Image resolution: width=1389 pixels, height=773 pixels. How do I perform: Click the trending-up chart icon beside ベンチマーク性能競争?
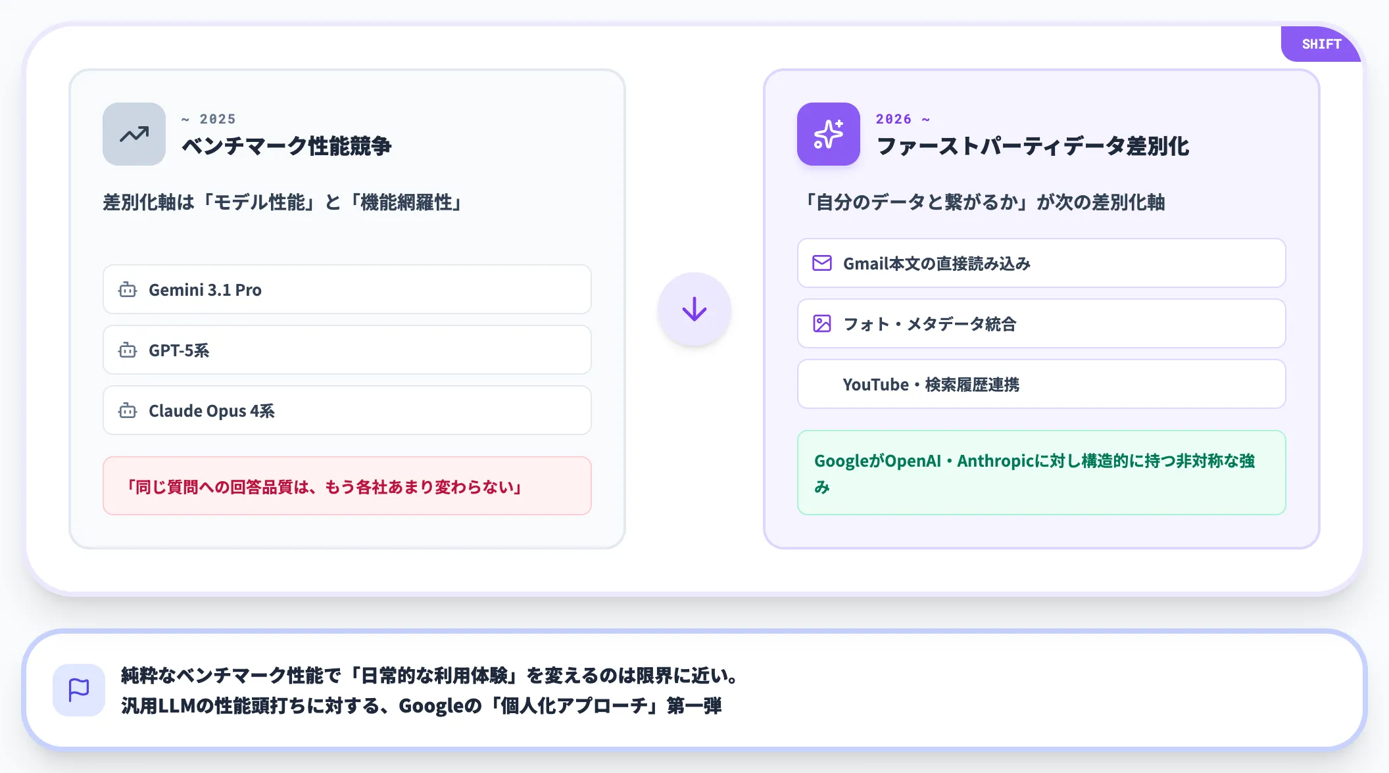134,134
